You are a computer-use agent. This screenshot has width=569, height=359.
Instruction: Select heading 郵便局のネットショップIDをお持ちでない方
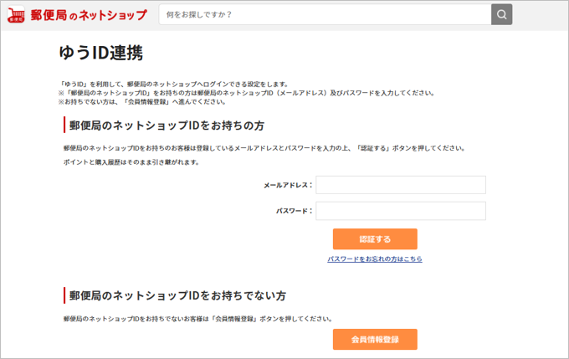click(x=177, y=295)
